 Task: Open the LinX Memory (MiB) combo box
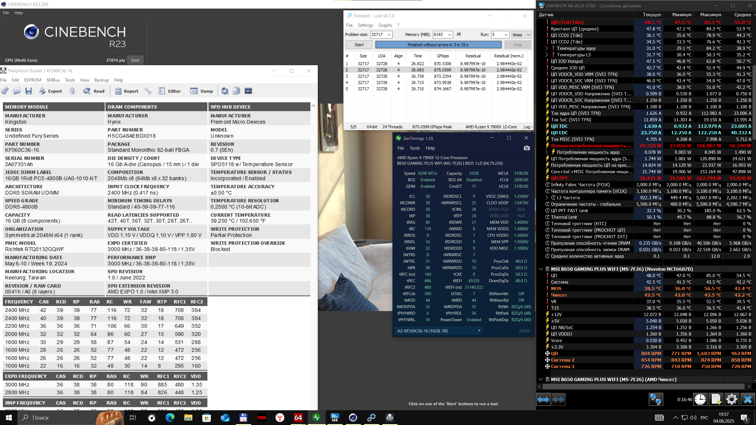(449, 35)
